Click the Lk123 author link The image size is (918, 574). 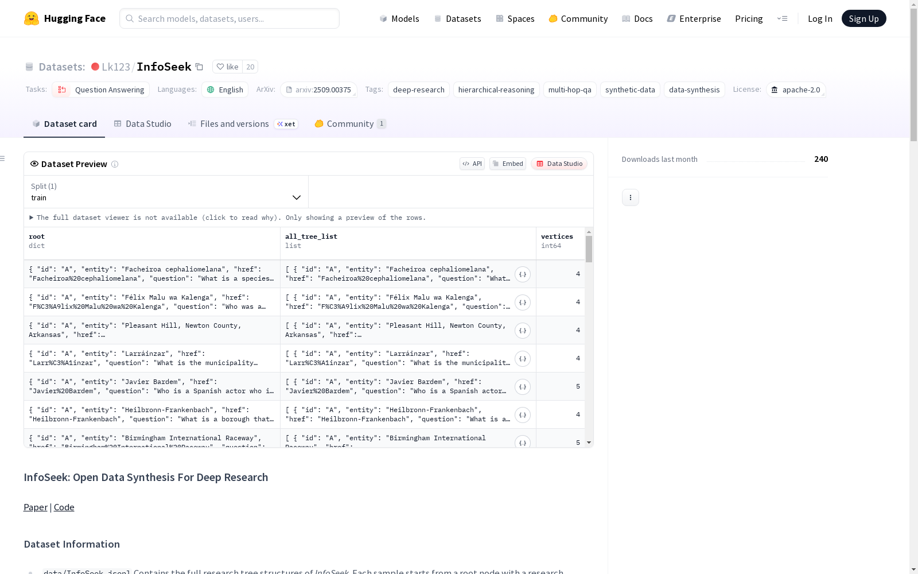coord(116,67)
